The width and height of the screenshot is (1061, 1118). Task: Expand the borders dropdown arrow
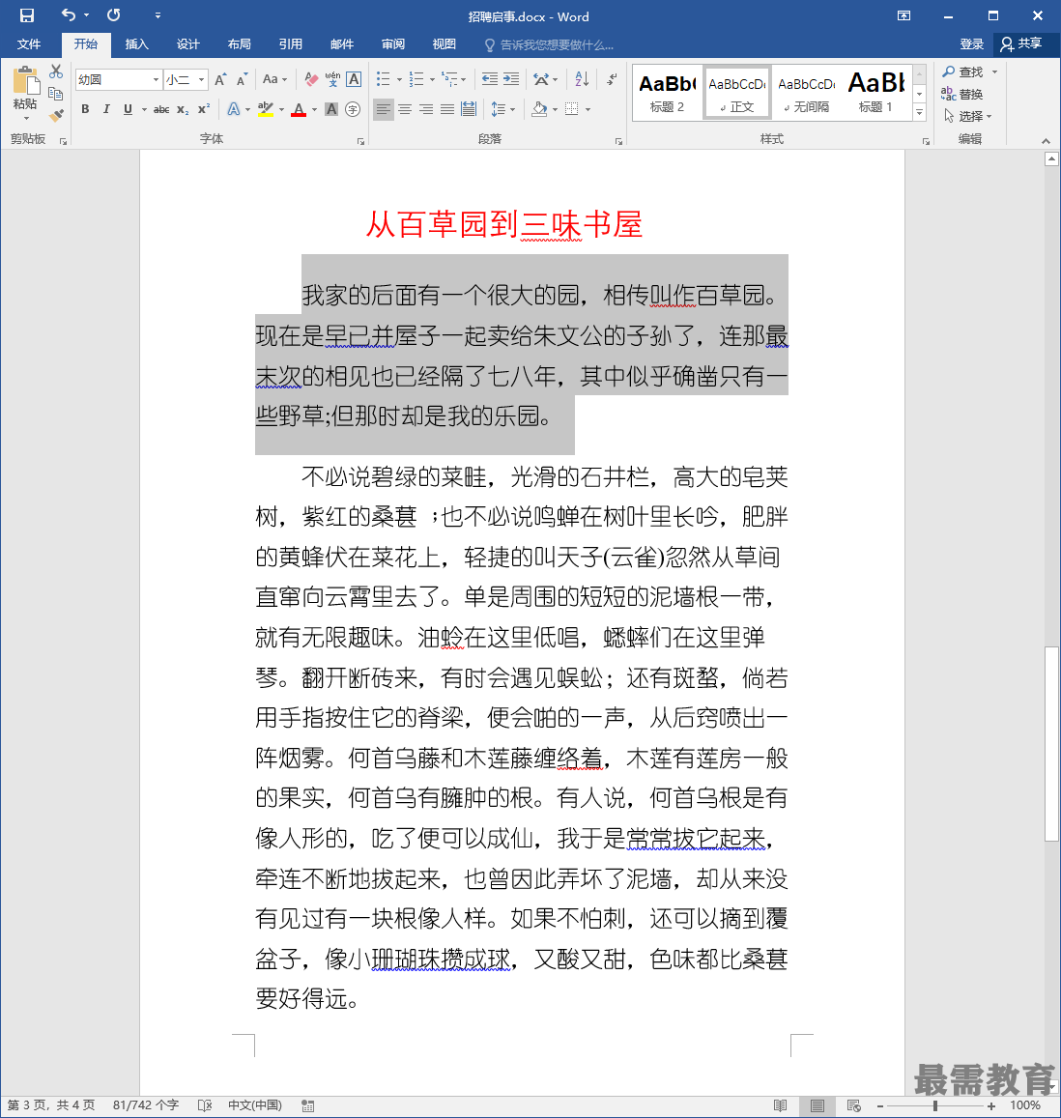[588, 109]
